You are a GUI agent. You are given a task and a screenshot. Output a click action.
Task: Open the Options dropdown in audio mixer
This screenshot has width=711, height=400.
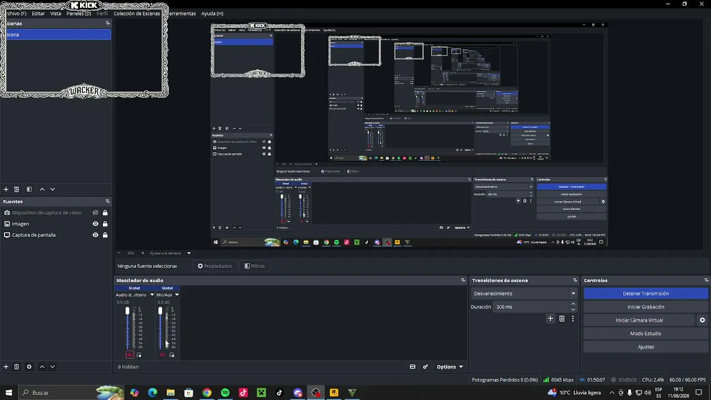tap(449, 367)
